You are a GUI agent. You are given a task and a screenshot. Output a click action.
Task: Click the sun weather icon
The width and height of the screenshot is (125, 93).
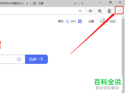point(67,21)
